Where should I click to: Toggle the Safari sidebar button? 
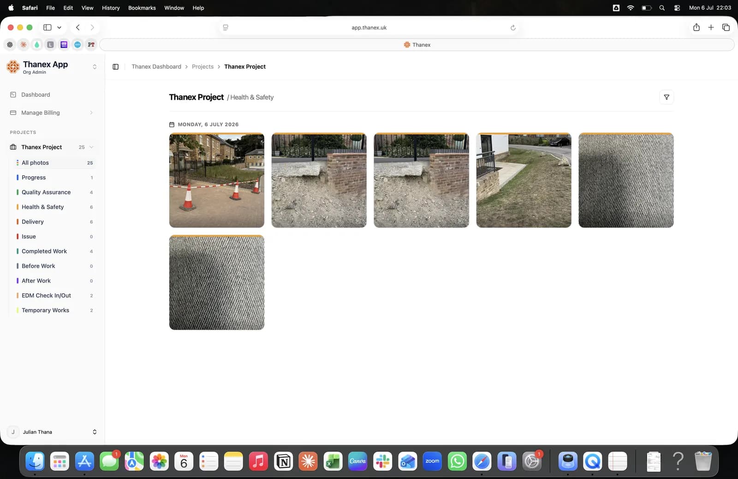47,28
